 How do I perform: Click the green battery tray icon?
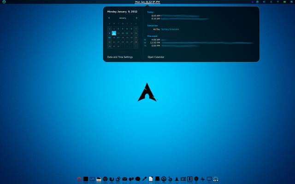point(285,2)
